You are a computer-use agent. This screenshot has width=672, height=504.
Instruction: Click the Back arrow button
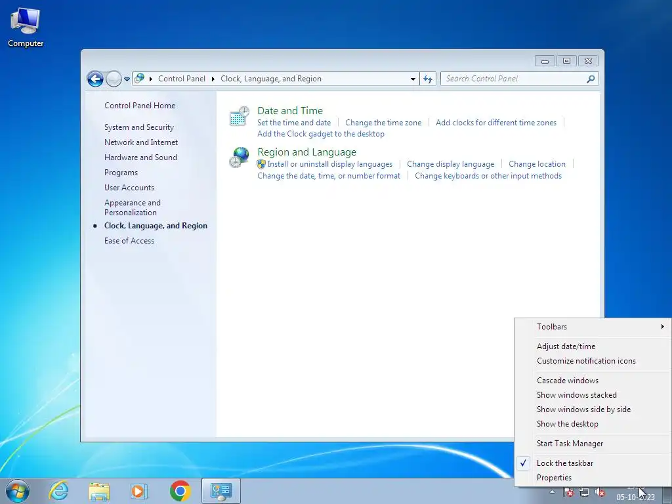95,79
